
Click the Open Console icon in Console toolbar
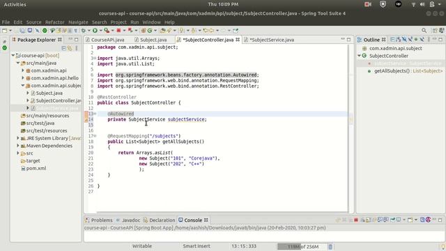click(x=410, y=220)
